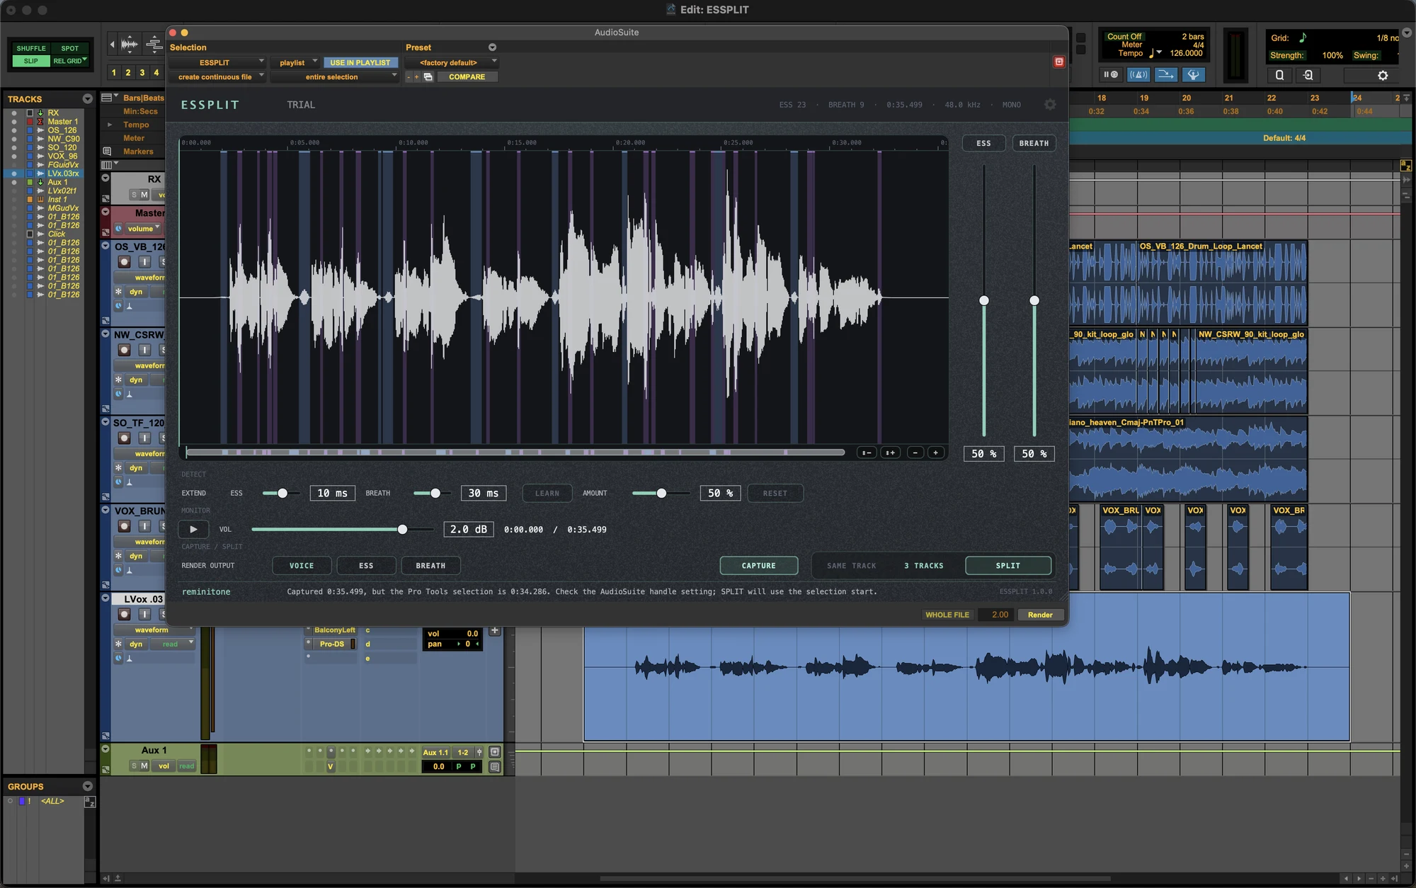Click the LEARN button
Screen dimensions: 1416x888
547,494
